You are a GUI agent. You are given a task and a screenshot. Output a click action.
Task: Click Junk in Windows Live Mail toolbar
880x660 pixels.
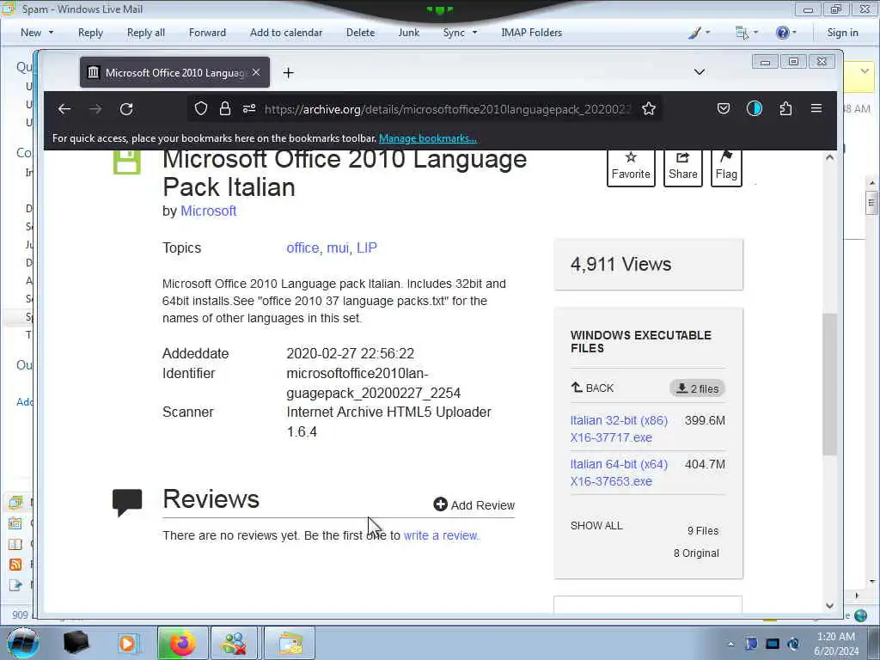(408, 33)
